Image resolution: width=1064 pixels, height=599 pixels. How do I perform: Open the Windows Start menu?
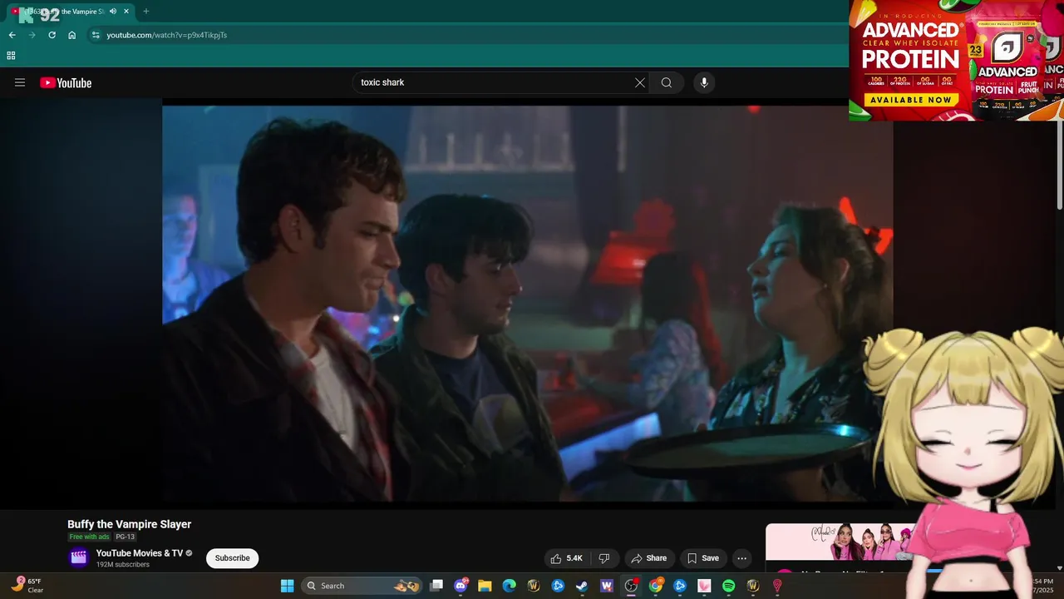[x=287, y=586]
